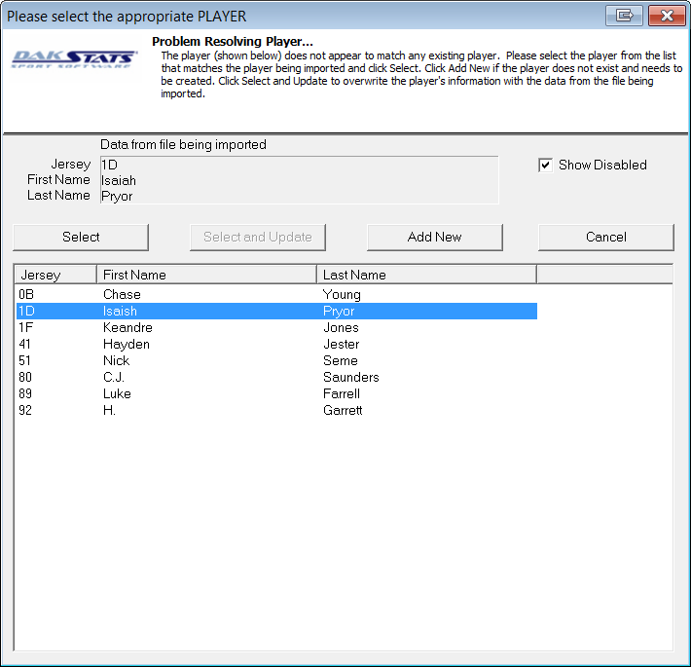Choose Luke Farrell jersey 89 row
The image size is (691, 667).
pos(117,394)
